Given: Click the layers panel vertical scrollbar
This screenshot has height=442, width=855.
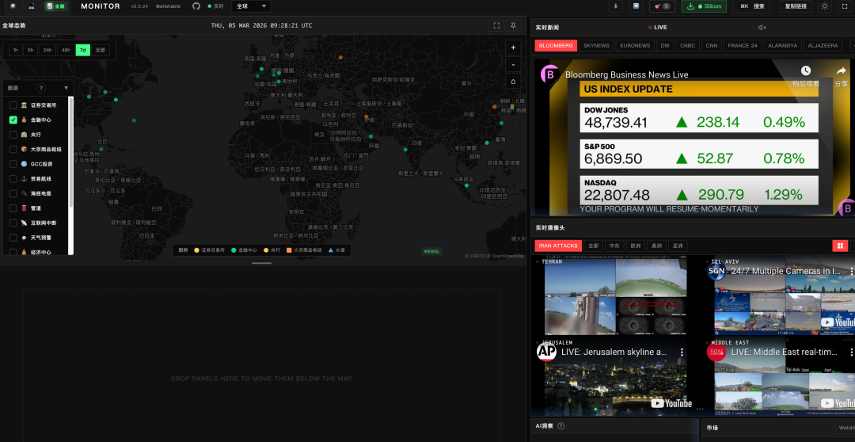Looking at the screenshot, I should click(x=71, y=153).
